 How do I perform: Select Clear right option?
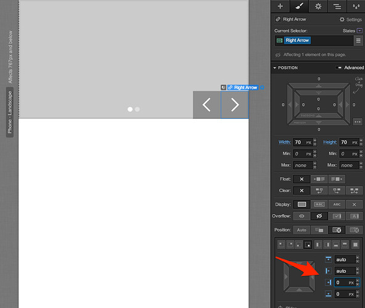tap(337, 190)
